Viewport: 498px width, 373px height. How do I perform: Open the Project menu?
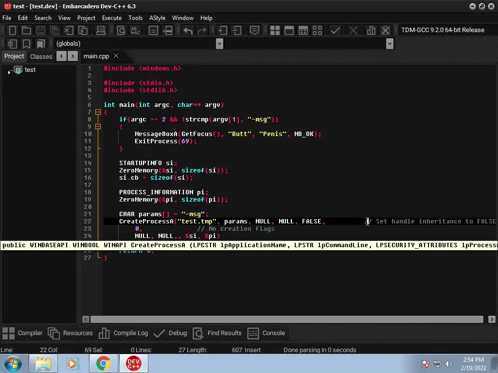(86, 18)
